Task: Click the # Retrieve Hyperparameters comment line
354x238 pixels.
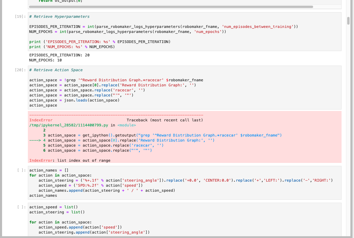Action: pos(59,17)
